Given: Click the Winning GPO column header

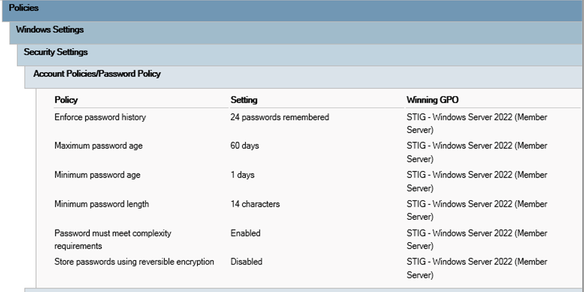Looking at the screenshot, I should click(432, 100).
